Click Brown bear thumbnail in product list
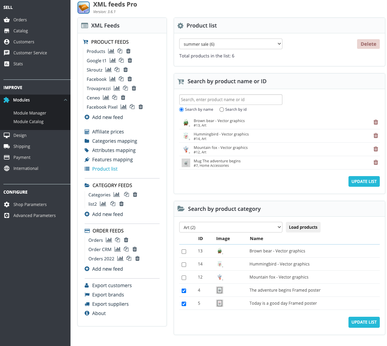Screen dimensions: 387x346 tap(186, 123)
